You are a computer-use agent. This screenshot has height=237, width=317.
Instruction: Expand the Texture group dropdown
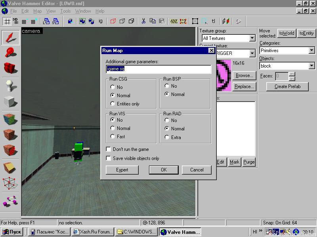(252, 38)
